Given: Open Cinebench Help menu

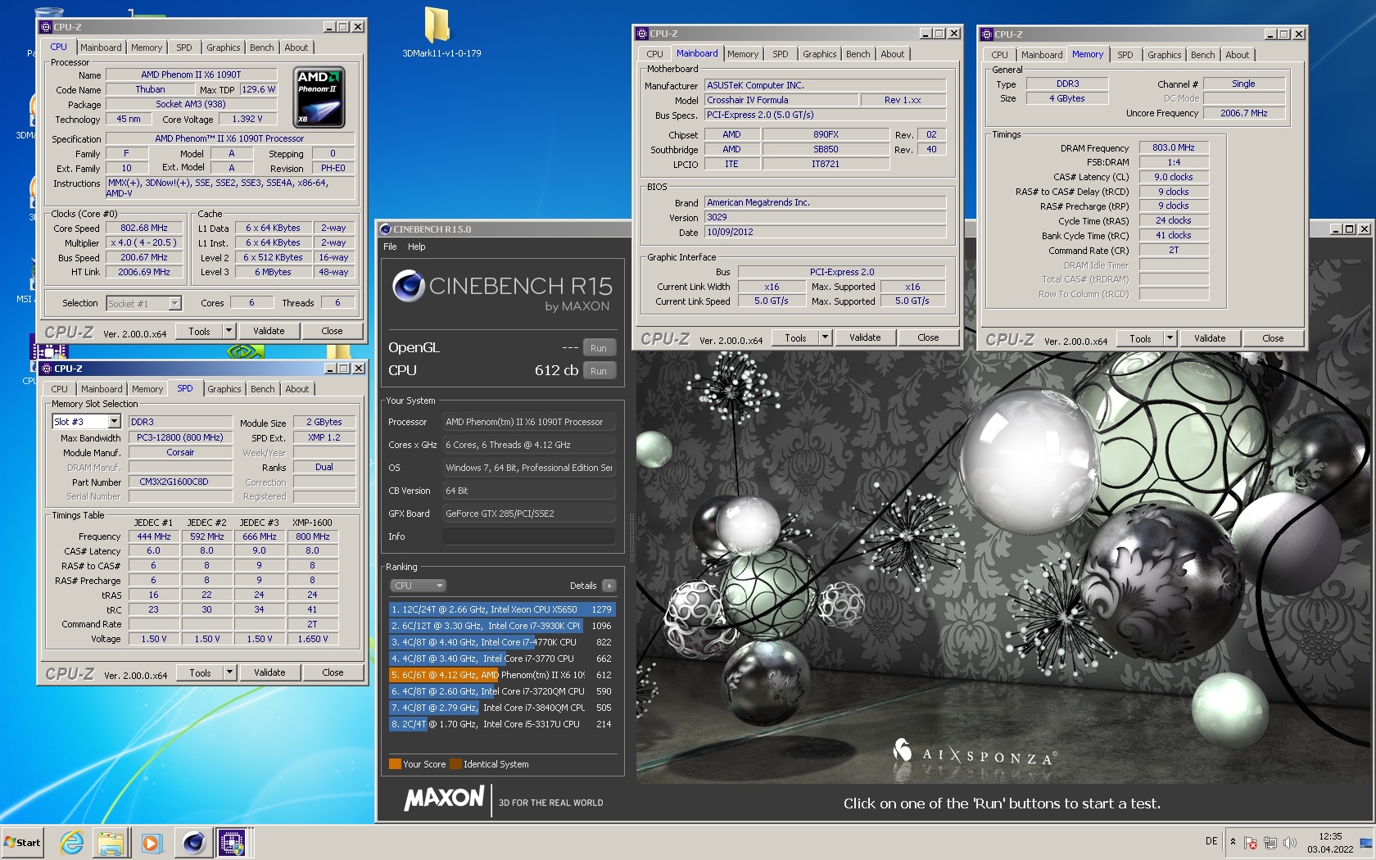Looking at the screenshot, I should pos(417,247).
